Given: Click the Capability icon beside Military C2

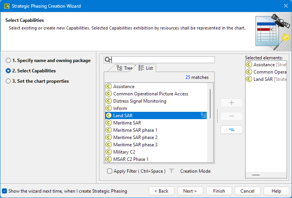Looking at the screenshot, I should (108, 152).
